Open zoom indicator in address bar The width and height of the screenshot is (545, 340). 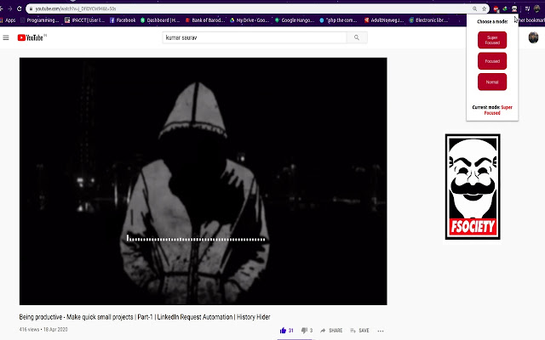474,8
